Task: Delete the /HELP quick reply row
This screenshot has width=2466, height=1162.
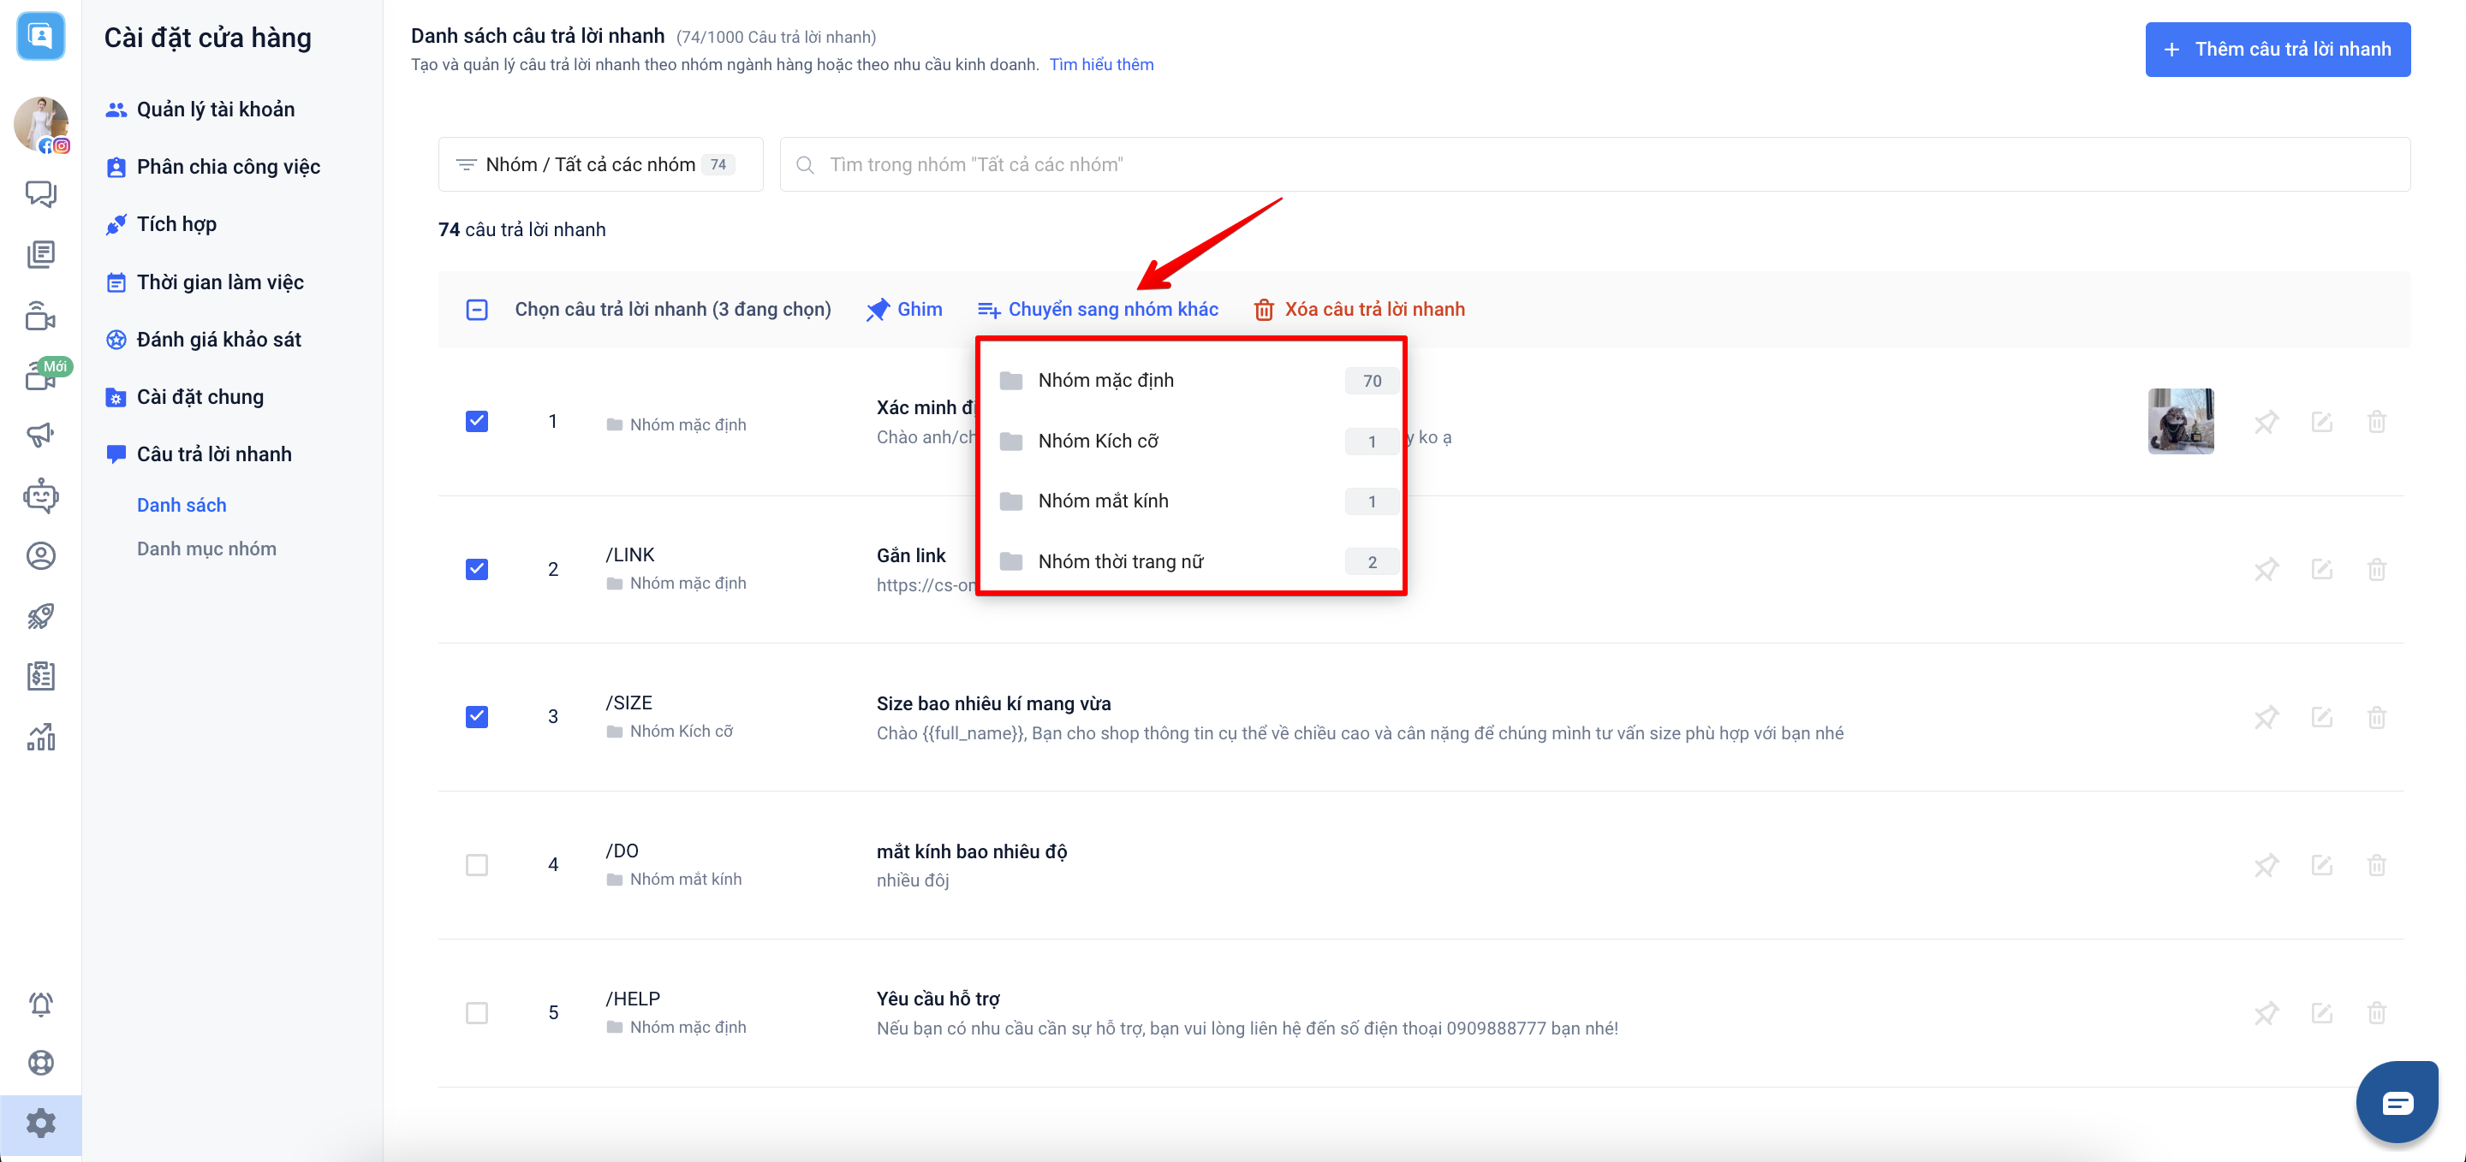Action: pos(2376,1013)
